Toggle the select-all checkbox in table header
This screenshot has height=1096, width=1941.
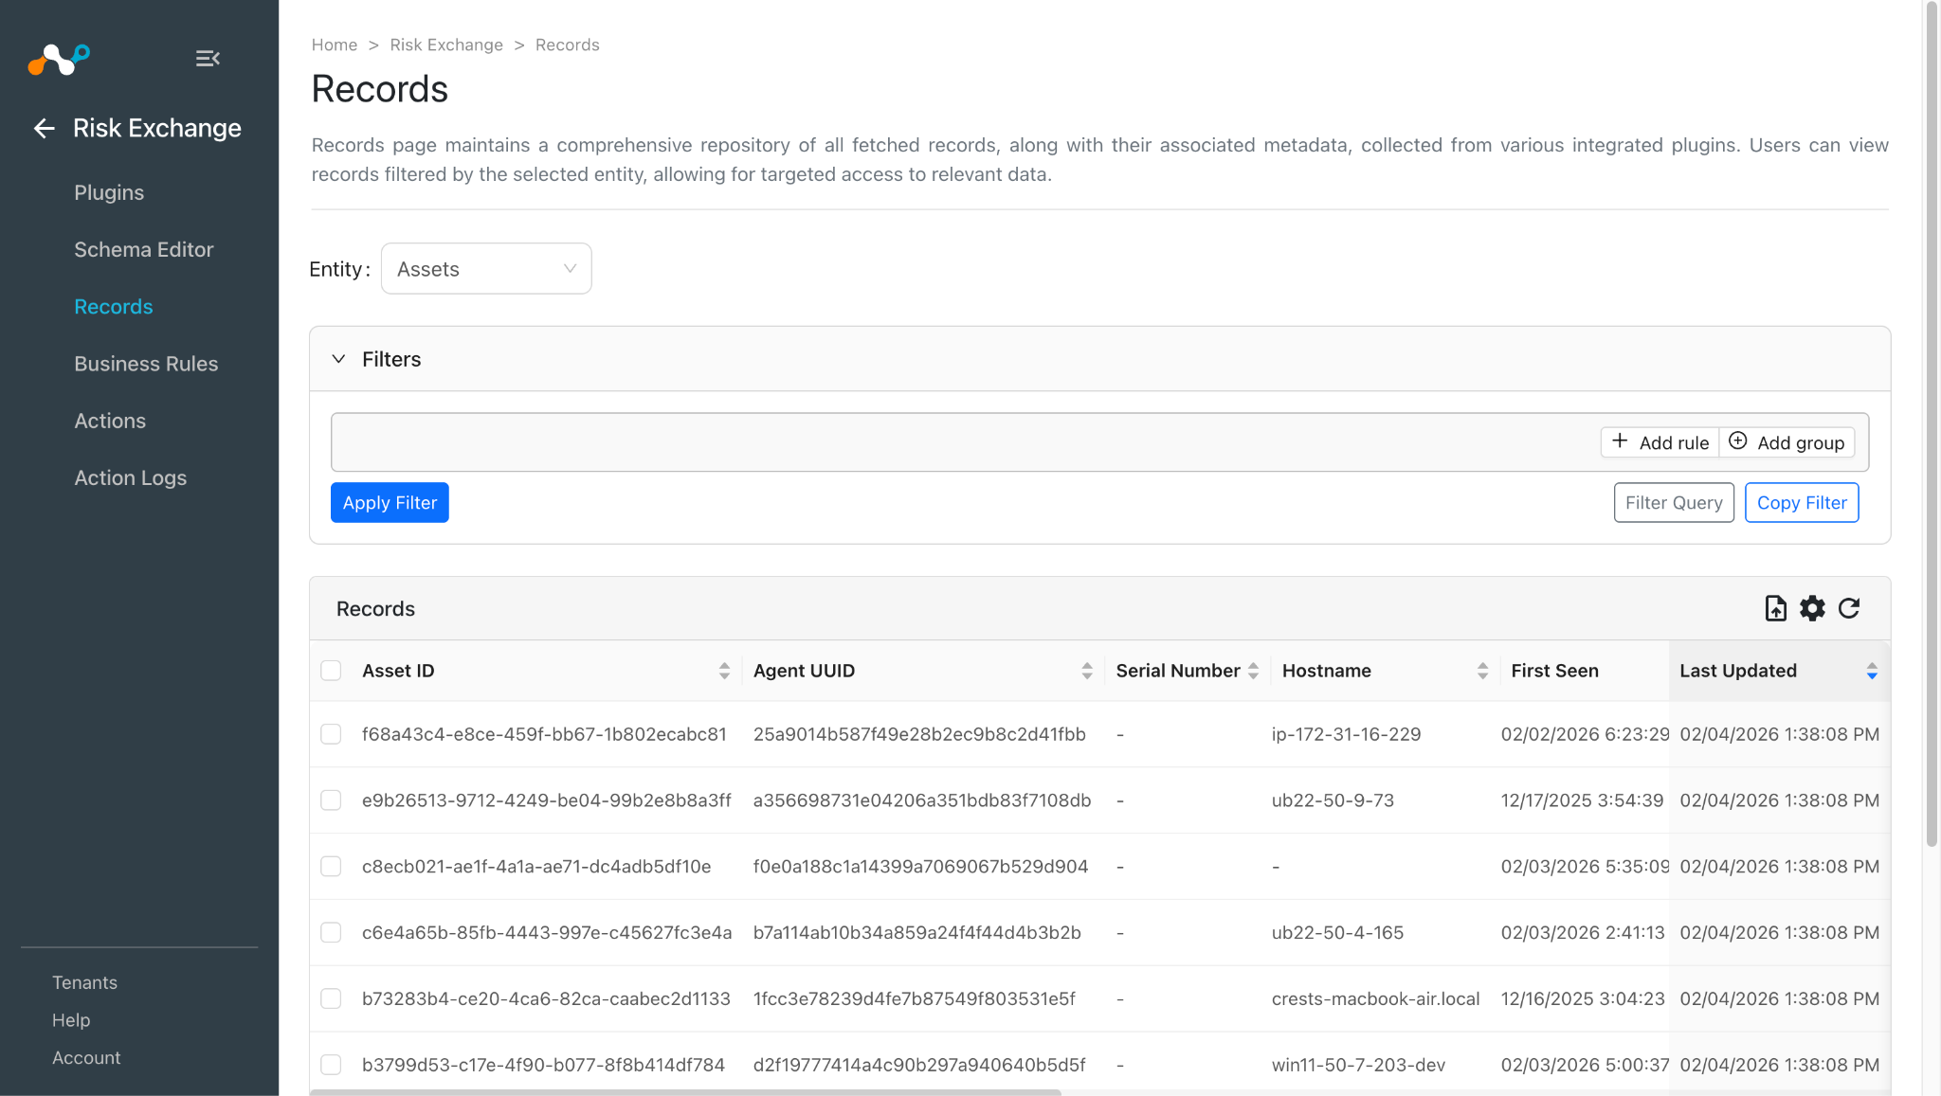(331, 671)
